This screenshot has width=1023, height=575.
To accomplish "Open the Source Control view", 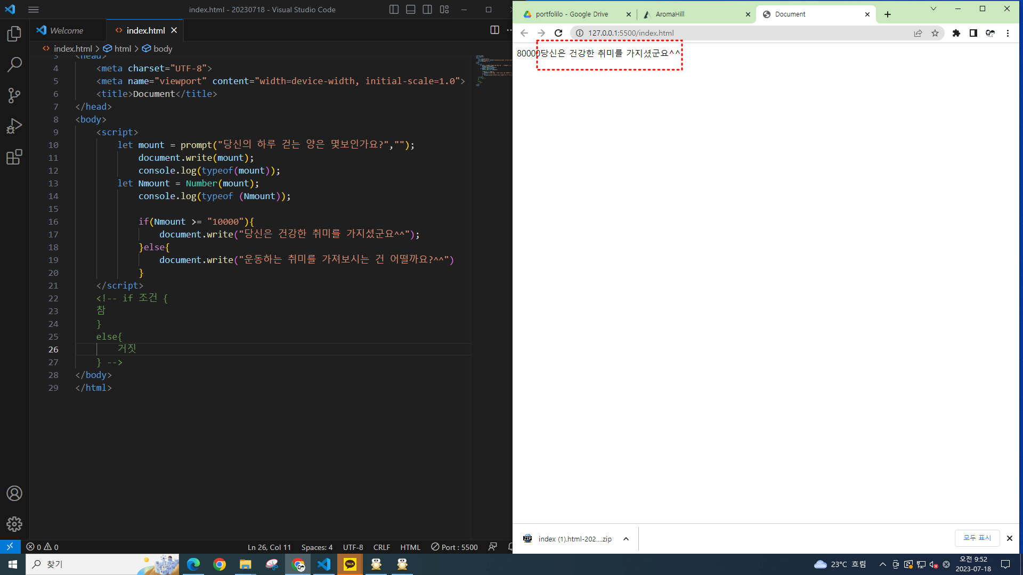I will pos(14,96).
